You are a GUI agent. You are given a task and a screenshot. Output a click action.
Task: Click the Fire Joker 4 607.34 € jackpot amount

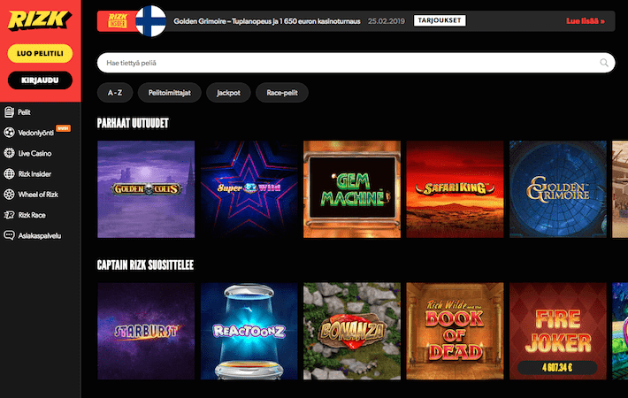557,367
